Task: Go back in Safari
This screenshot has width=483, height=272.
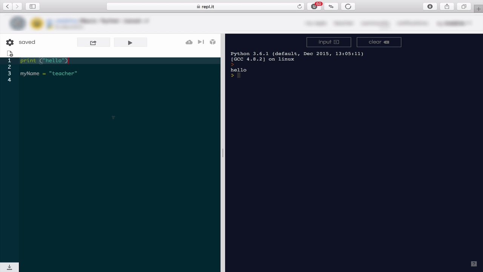Action: (x=8, y=6)
